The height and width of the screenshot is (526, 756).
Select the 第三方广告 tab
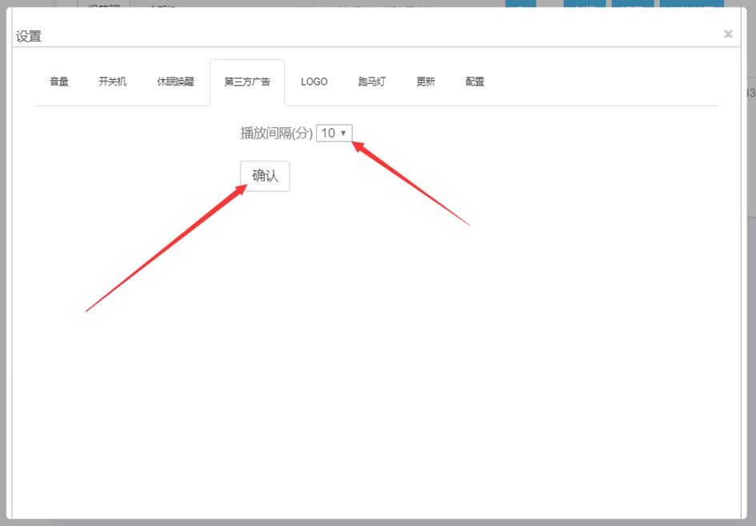click(247, 82)
